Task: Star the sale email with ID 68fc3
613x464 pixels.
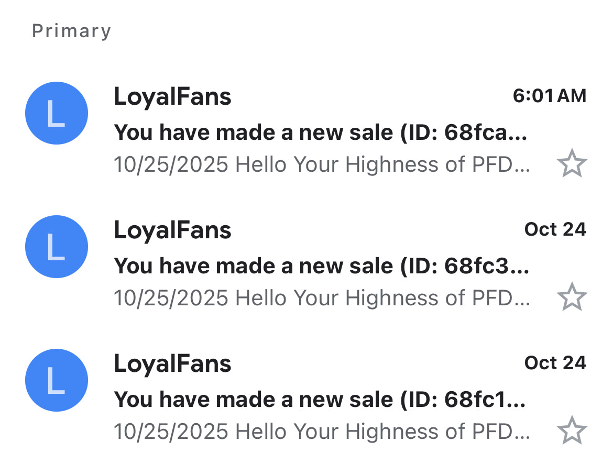Action: tap(572, 297)
